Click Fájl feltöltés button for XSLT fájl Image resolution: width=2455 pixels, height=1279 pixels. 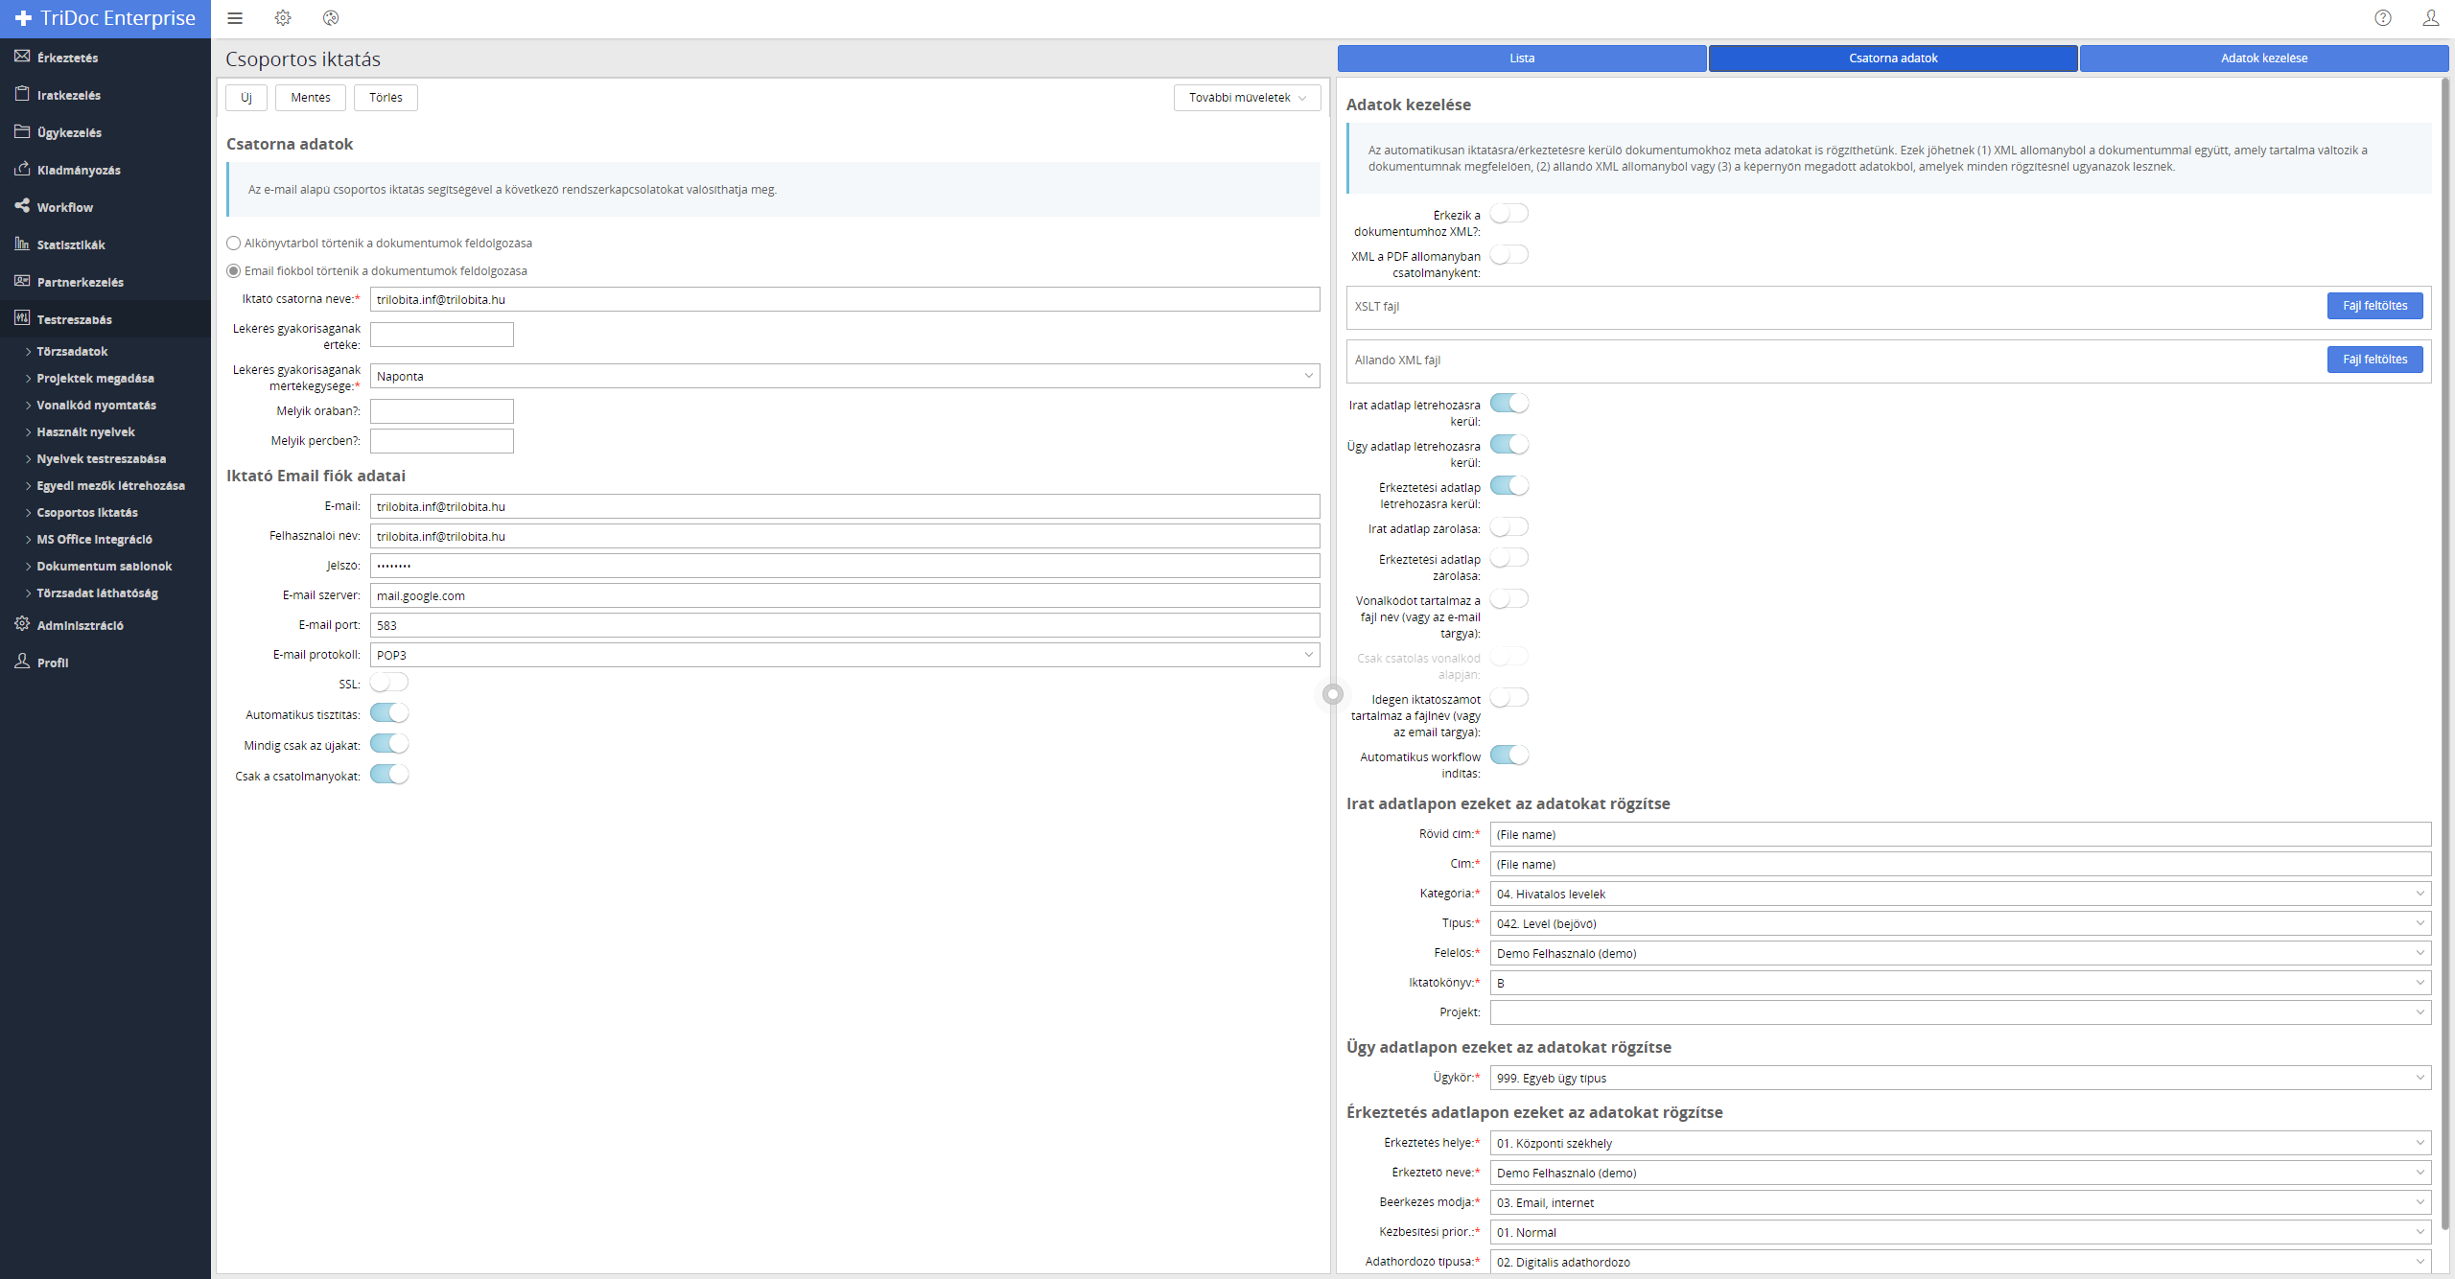click(2374, 306)
